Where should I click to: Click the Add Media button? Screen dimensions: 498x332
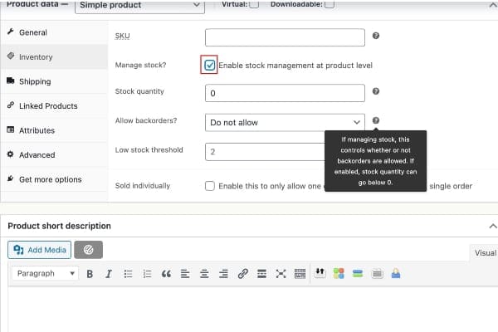coord(39,249)
